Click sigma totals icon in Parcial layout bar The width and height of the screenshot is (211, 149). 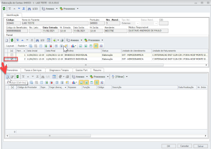point(61,46)
